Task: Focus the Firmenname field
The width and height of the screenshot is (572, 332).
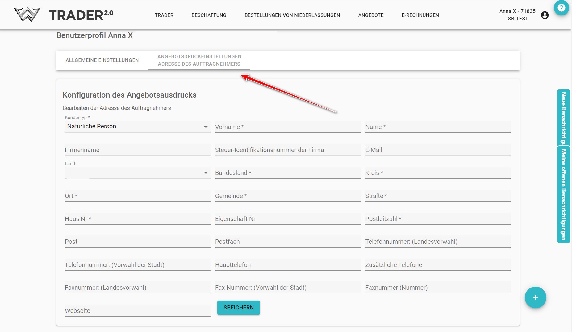Action: (137, 150)
